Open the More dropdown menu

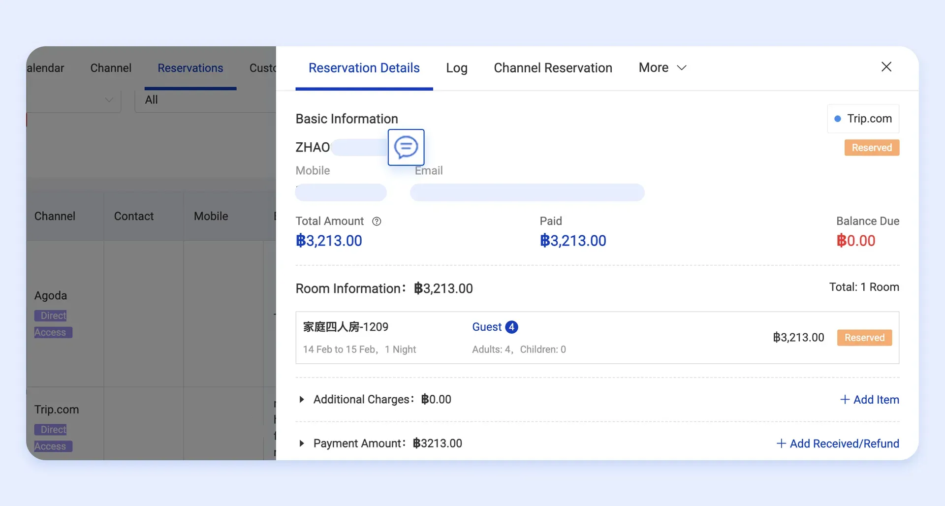[x=662, y=68]
